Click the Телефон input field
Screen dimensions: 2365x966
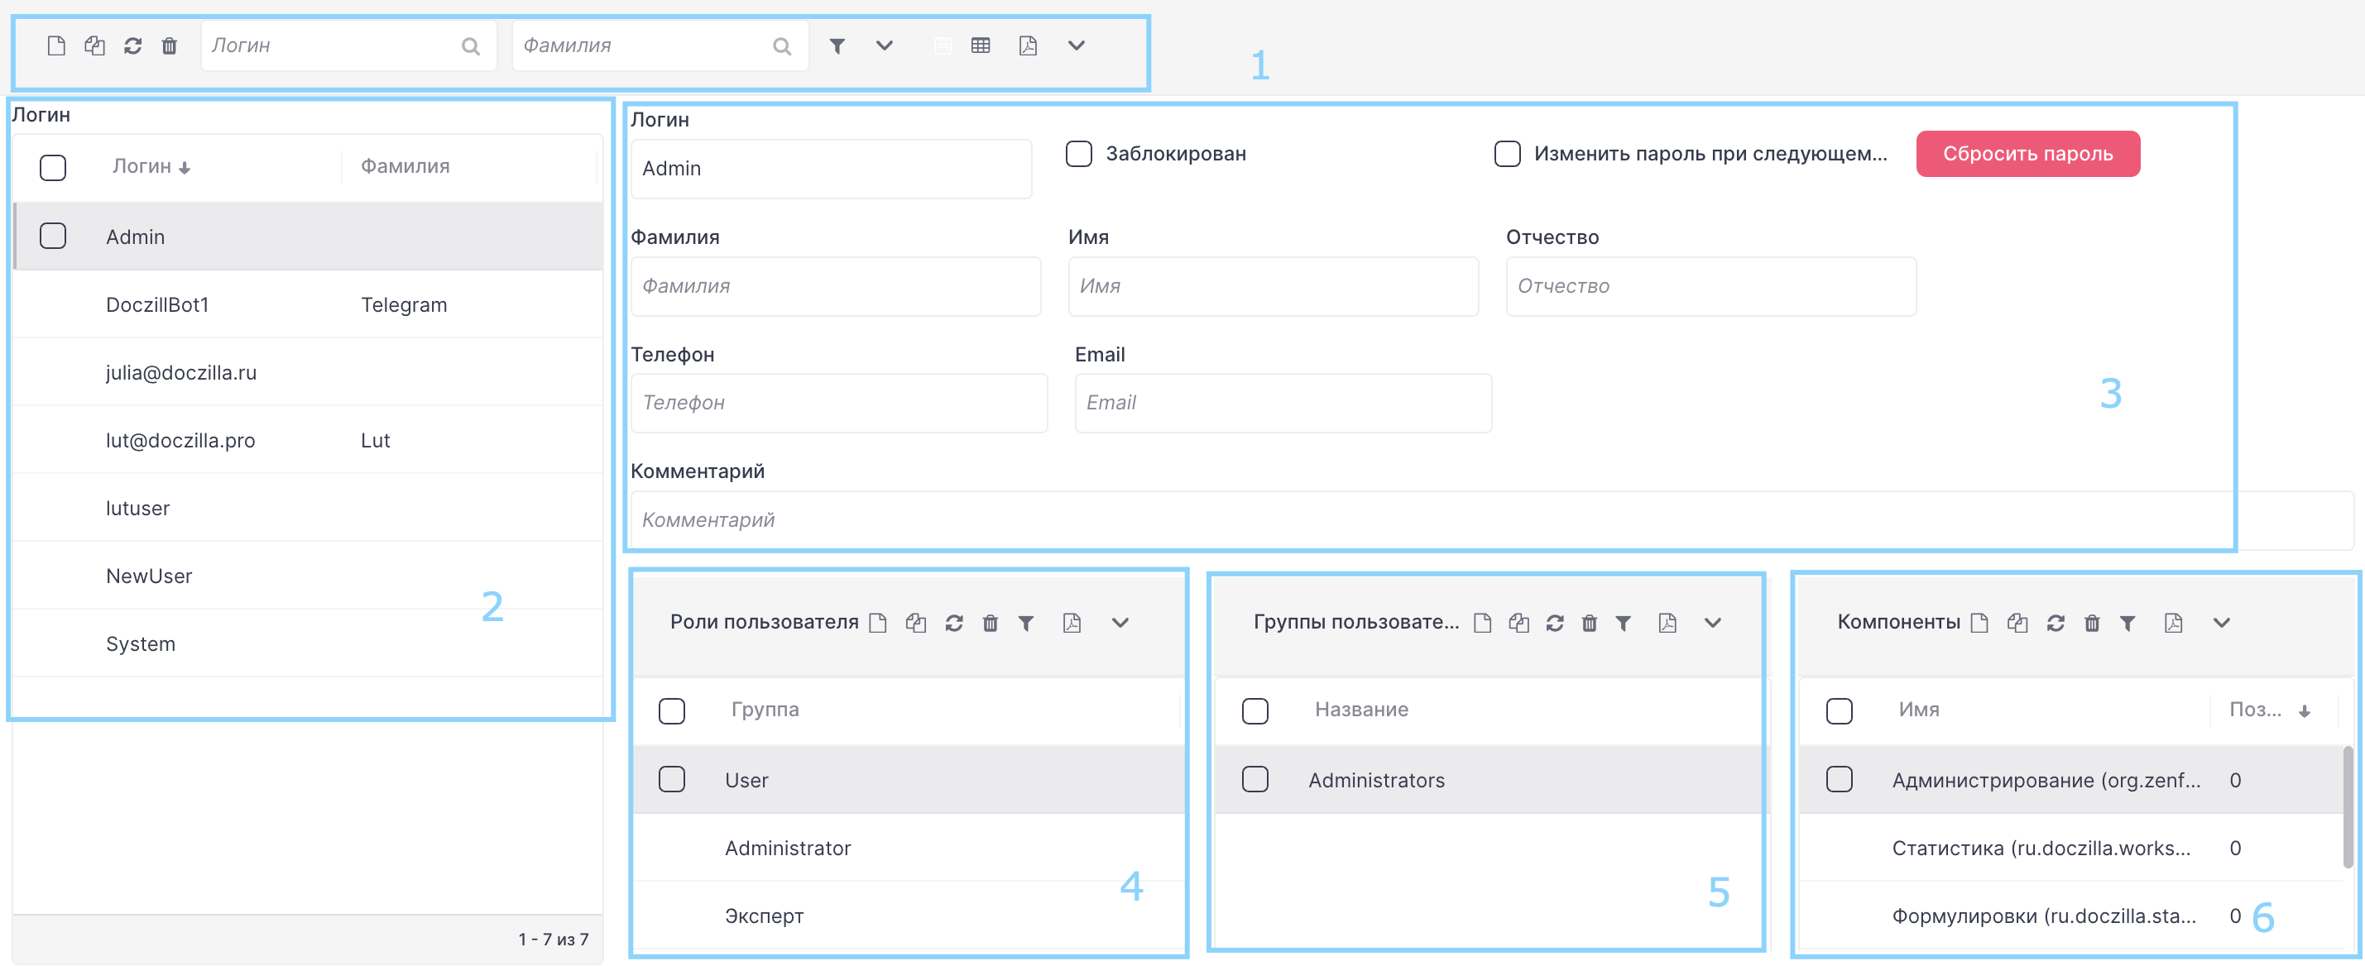pyautogui.click(x=839, y=403)
